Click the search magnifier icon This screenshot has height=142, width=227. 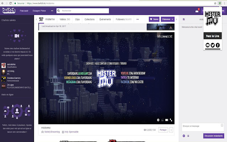pyautogui.click(x=59, y=11)
